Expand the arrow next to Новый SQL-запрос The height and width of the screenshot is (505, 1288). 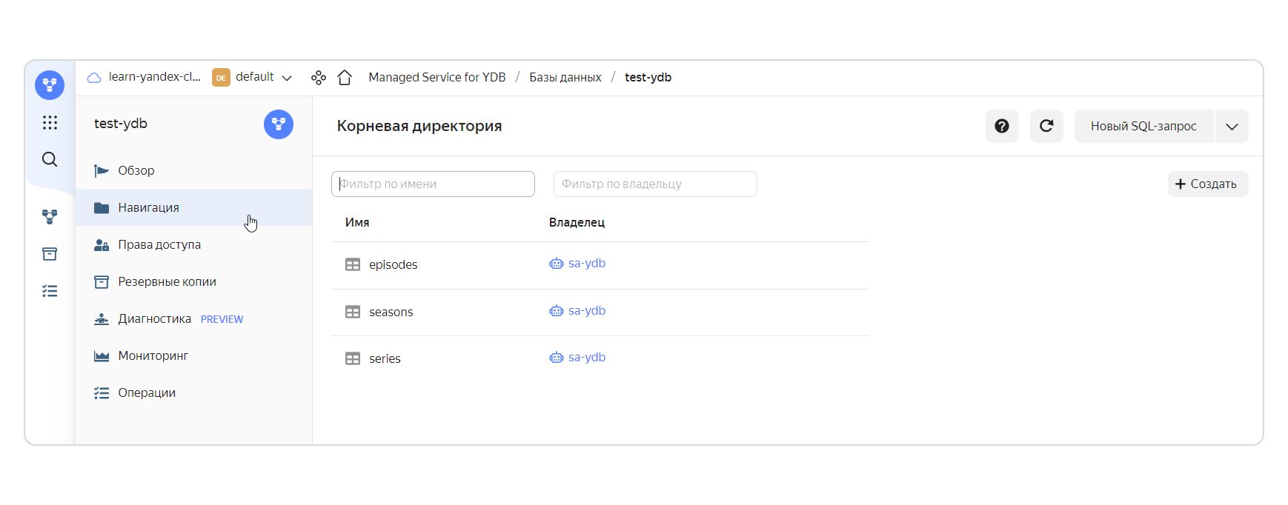pos(1232,126)
